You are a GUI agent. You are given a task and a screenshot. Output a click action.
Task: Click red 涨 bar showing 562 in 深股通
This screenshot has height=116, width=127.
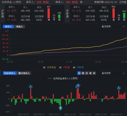[114, 13]
